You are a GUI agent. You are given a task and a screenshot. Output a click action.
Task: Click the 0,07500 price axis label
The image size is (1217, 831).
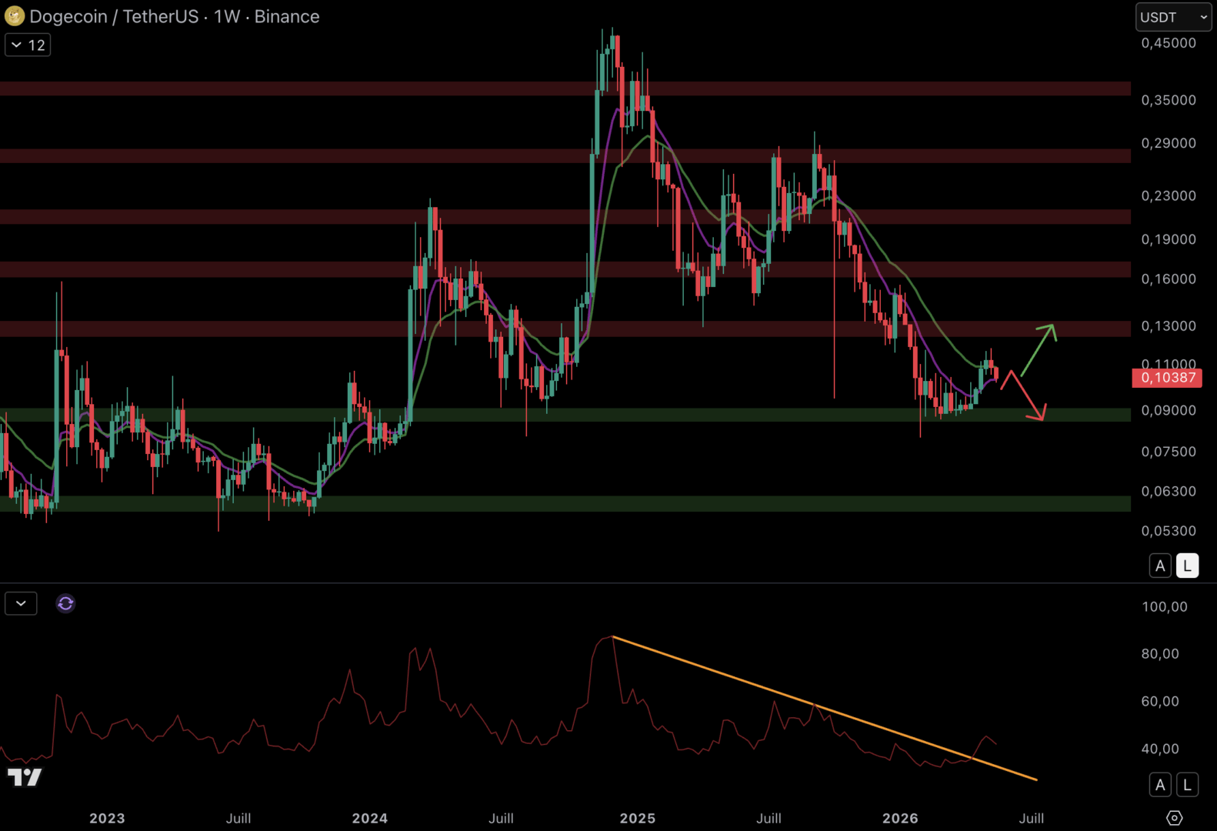click(x=1169, y=452)
